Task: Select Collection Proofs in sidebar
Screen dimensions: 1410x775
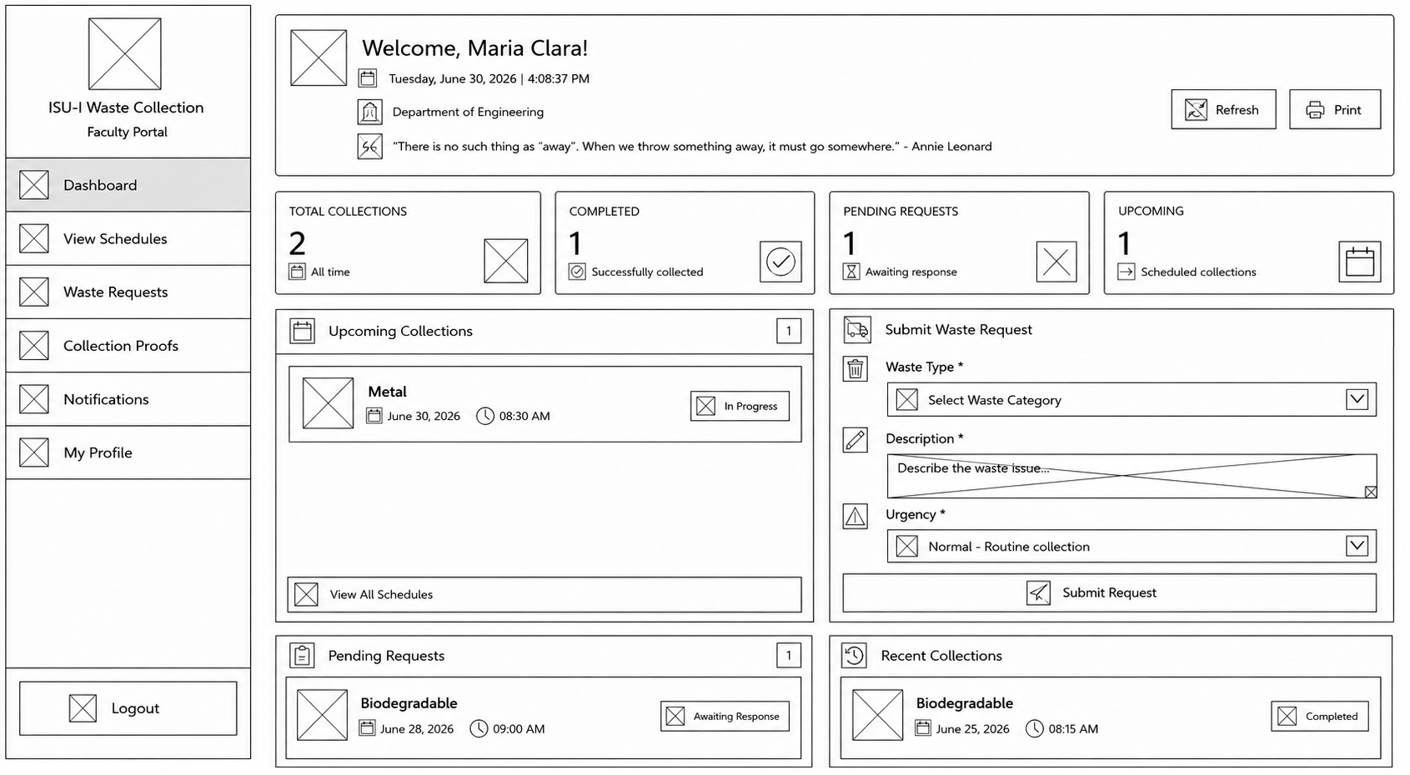Action: tap(128, 345)
